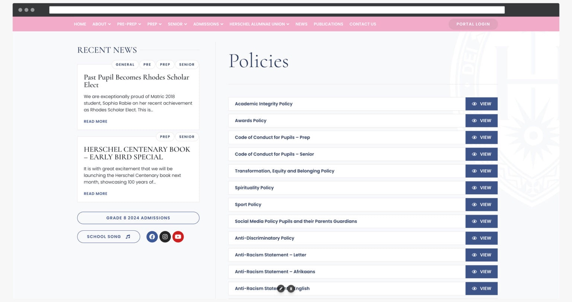Image resolution: width=572 pixels, height=302 pixels.
Task: Open the Instagram social icon
Action: 165,237
